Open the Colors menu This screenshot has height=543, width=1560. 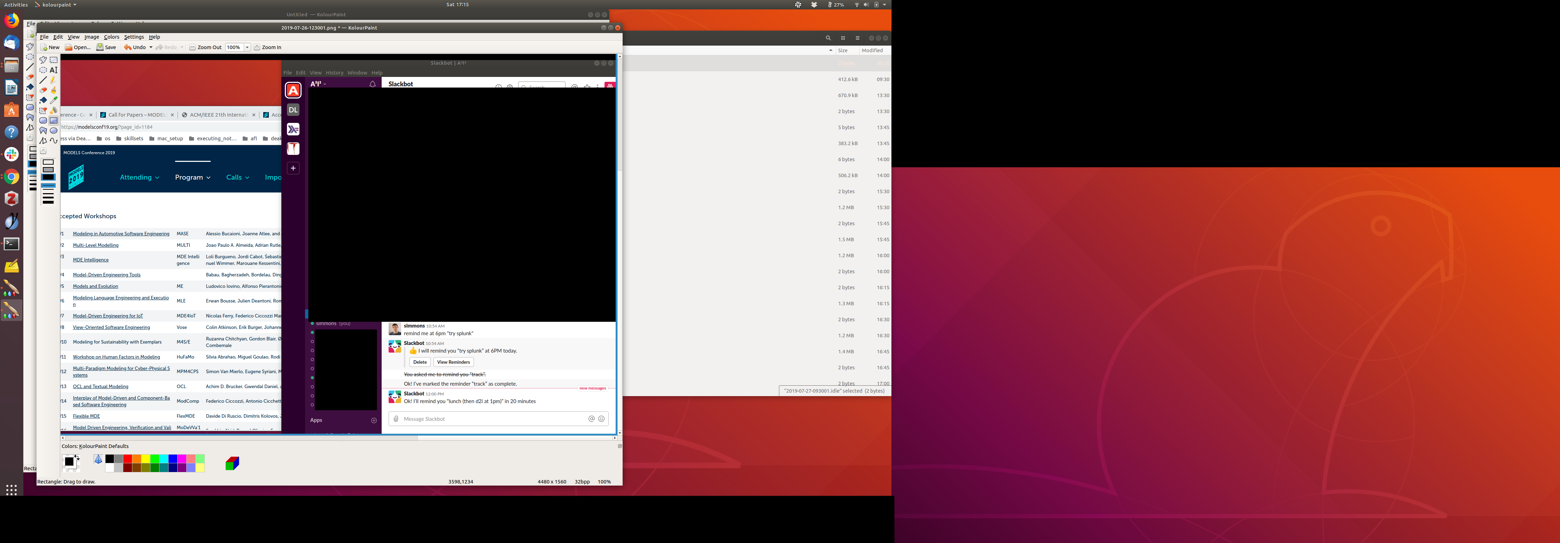click(111, 37)
